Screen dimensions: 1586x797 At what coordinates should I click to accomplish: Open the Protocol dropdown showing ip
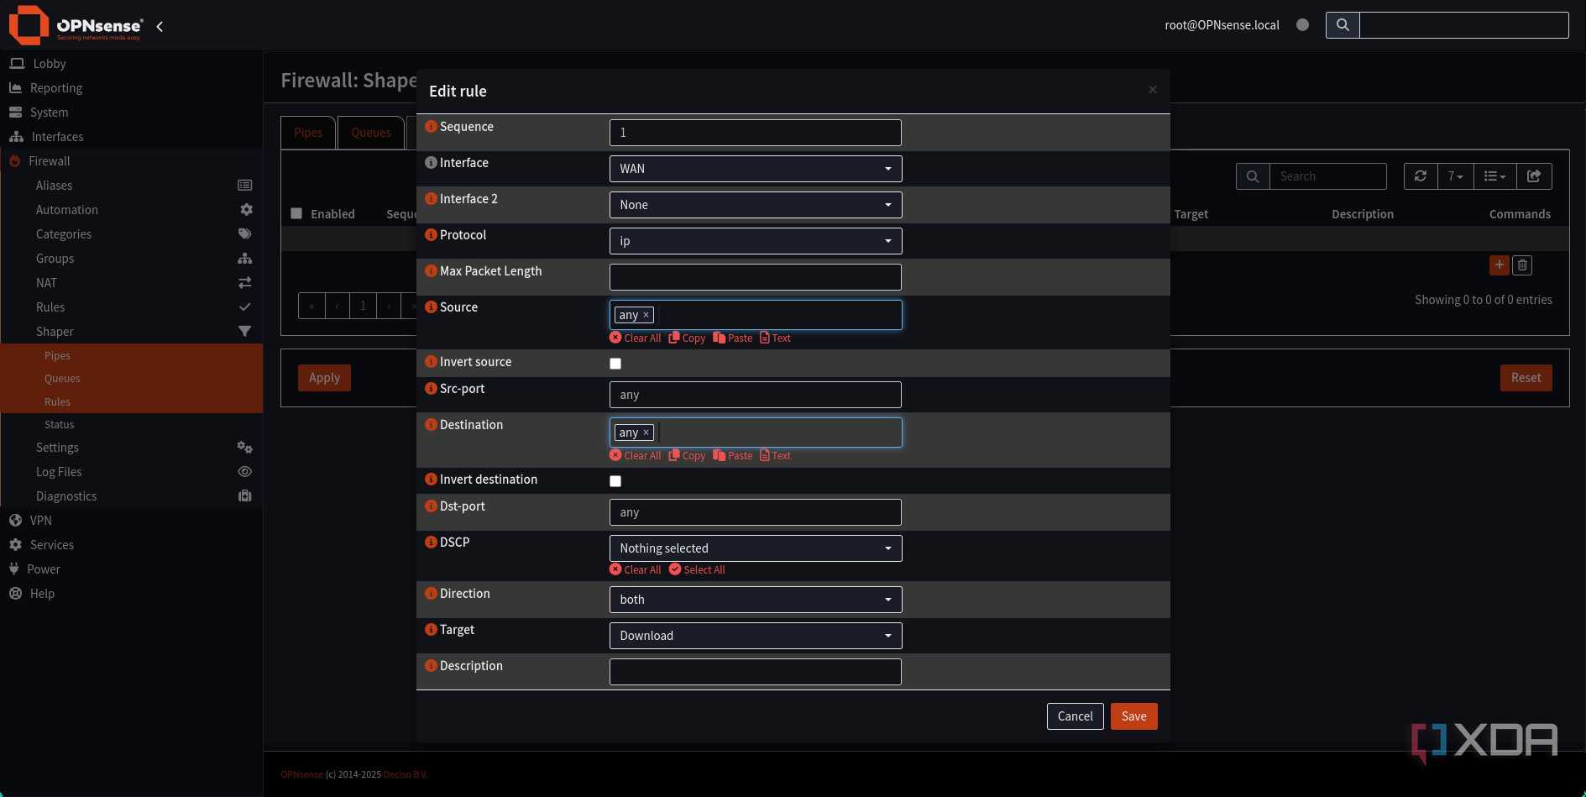pos(756,241)
